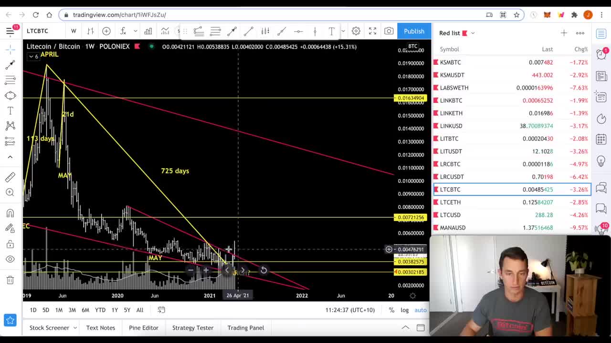Image resolution: width=611 pixels, height=343 pixels.
Task: Select LINKUSD in the watchlist
Action: tap(512, 126)
